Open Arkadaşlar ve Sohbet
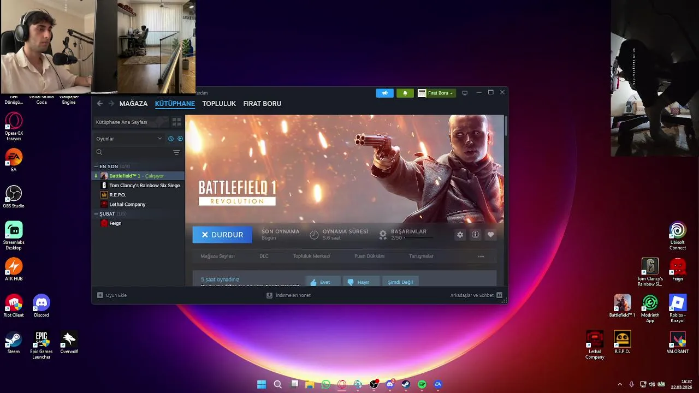 [x=476, y=295]
